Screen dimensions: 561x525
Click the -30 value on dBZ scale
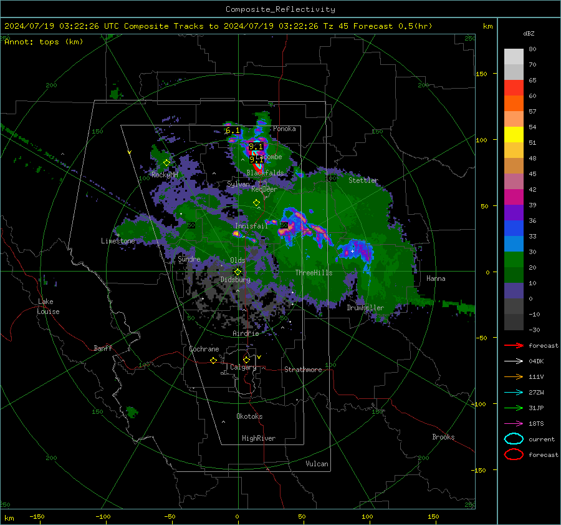[x=534, y=330]
